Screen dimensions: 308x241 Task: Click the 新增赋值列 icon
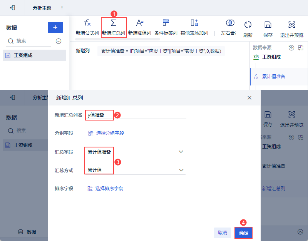point(140,23)
